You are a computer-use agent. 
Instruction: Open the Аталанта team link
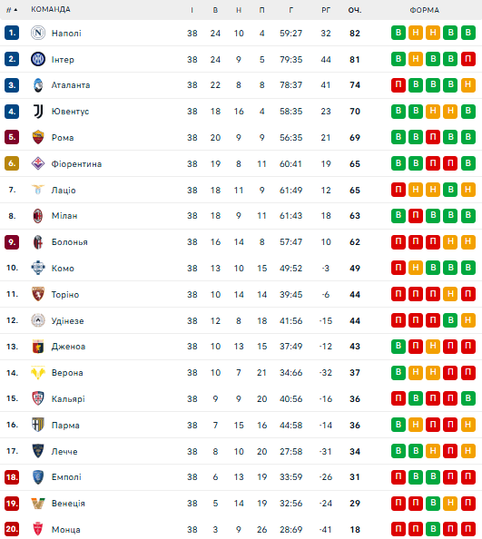click(x=71, y=85)
